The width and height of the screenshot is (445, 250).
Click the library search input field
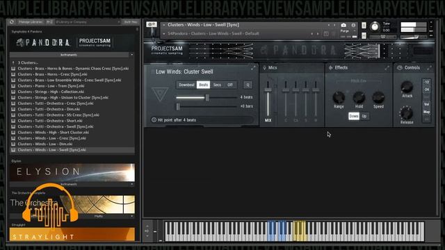[x=86, y=22]
